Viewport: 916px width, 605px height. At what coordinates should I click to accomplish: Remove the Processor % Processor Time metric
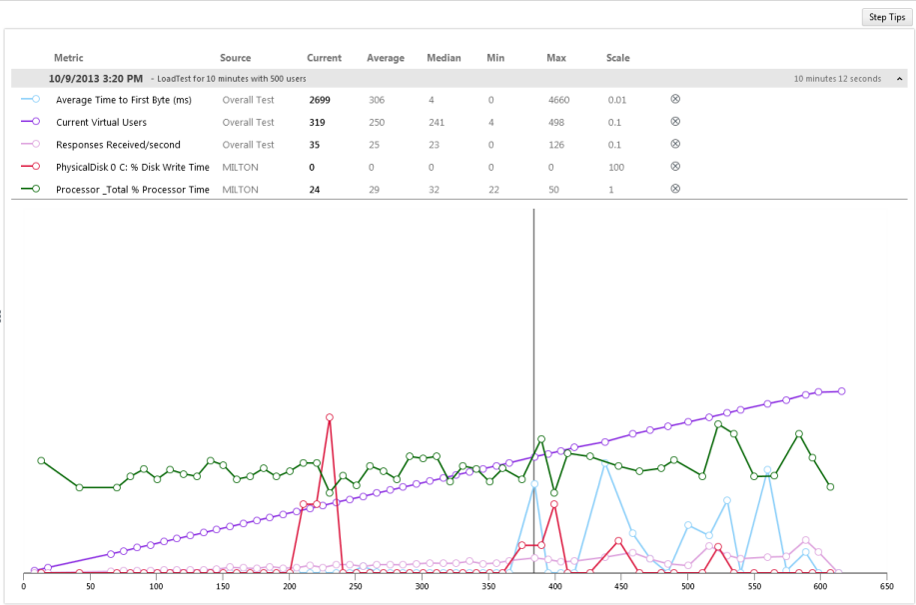[675, 189]
